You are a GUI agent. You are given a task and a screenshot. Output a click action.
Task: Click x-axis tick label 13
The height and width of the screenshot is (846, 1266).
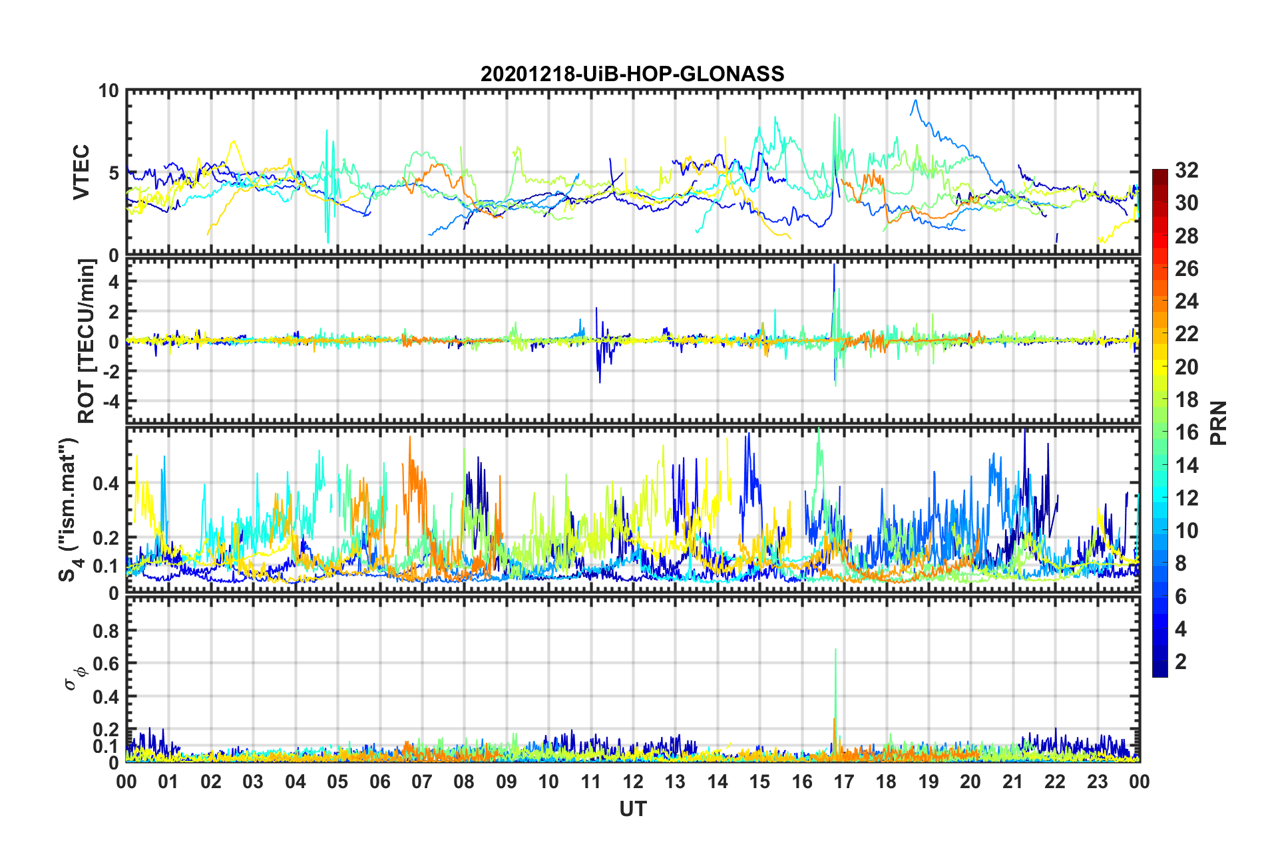675,781
